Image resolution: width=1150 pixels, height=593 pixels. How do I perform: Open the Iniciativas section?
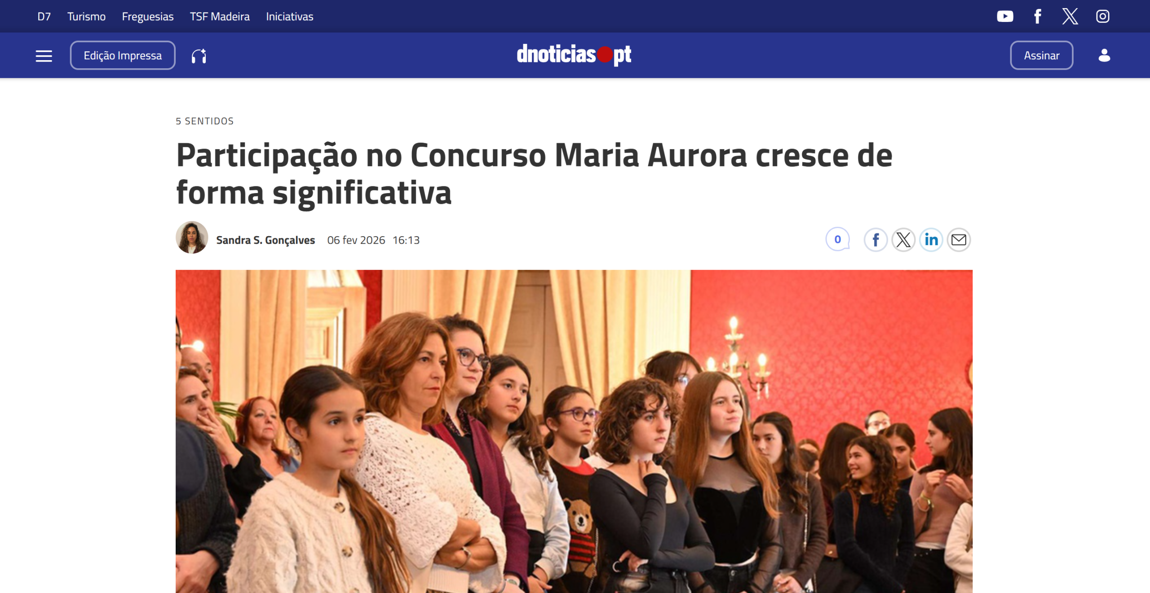coord(290,17)
